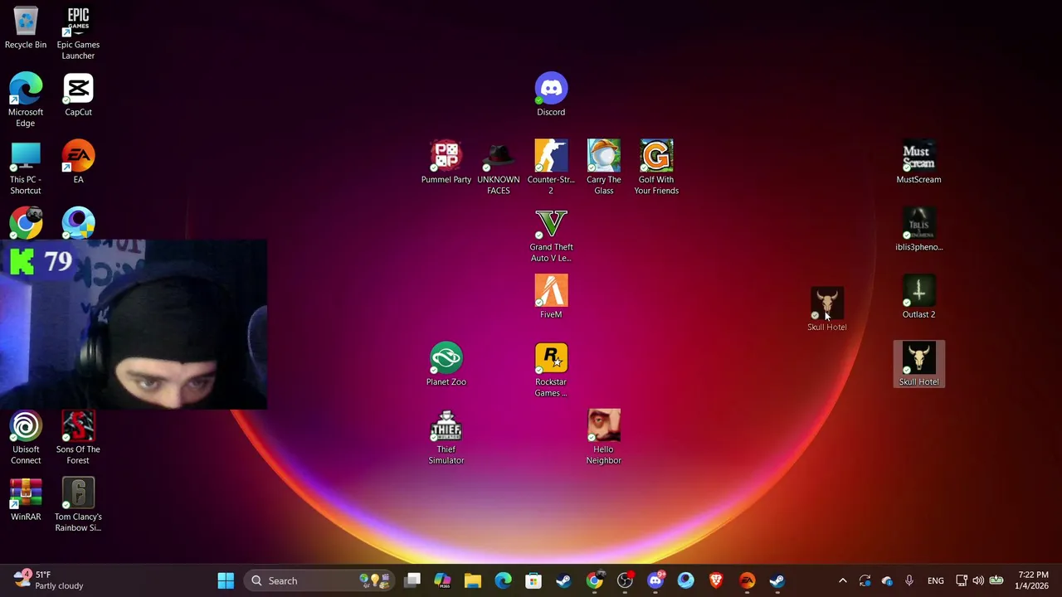Open File Explorer from the taskbar

[473, 580]
